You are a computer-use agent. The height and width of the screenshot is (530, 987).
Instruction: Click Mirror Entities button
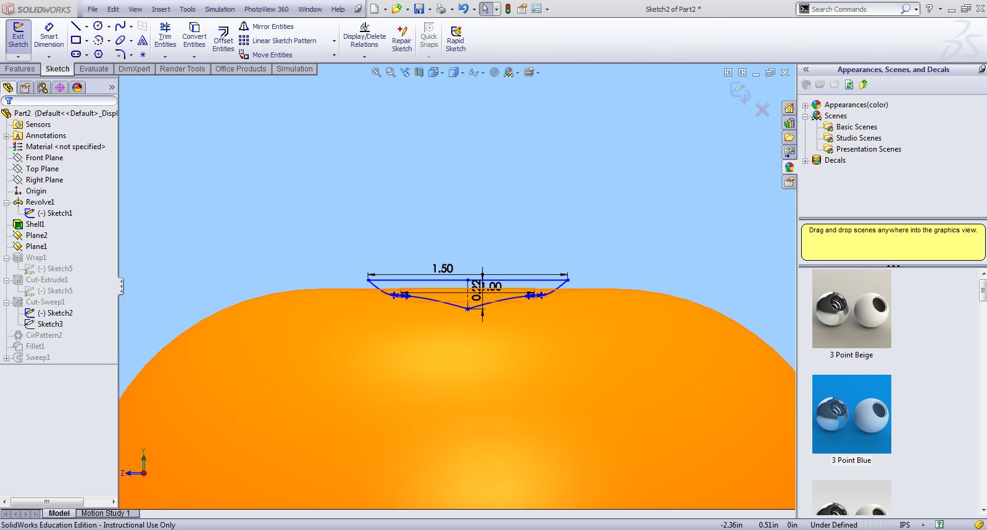(267, 26)
